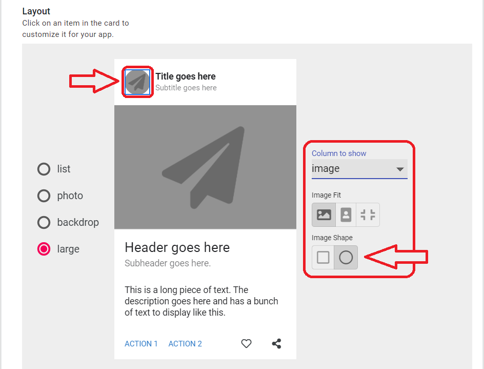Select the list layout radio button
Screen dimensions: 484x369
point(44,169)
